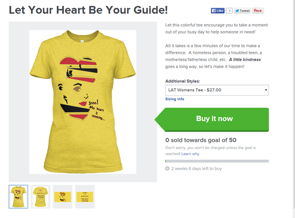The height and width of the screenshot is (218, 295).
Task: Click the Twitter Tweet button
Action: pyautogui.click(x=242, y=11)
